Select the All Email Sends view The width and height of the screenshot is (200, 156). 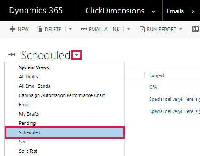click(35, 86)
